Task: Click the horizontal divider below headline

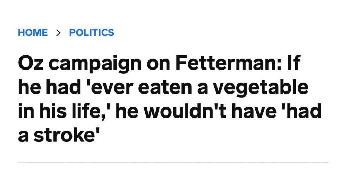Action: pyautogui.click(x=173, y=162)
